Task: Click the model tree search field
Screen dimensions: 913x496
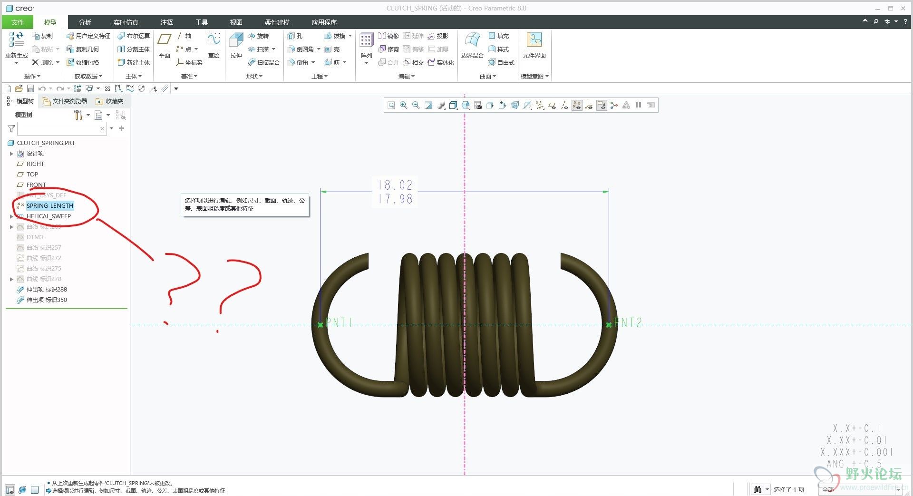Action: pos(62,128)
